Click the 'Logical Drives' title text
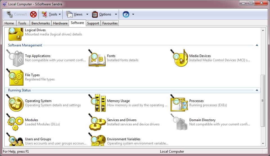This screenshot has width=270, height=156. pos(35,30)
